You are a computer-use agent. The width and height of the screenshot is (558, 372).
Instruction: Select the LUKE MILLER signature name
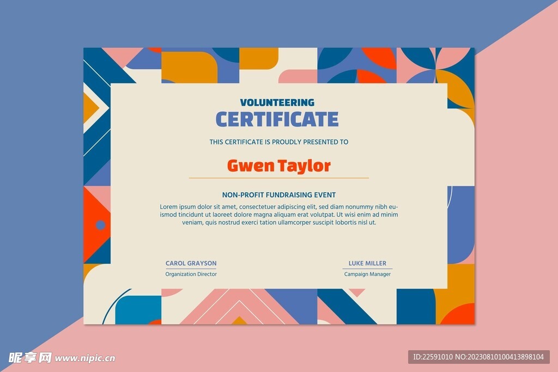click(x=367, y=264)
